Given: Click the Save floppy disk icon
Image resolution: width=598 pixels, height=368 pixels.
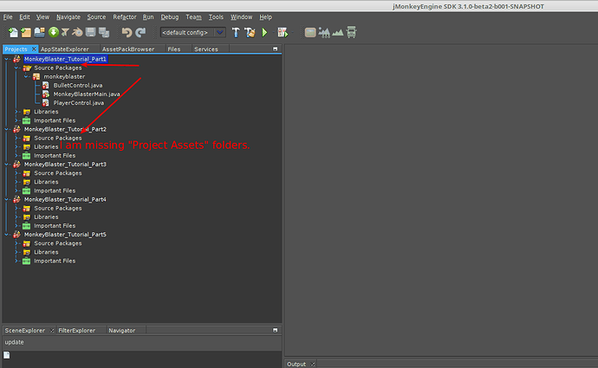Looking at the screenshot, I should tap(90, 32).
